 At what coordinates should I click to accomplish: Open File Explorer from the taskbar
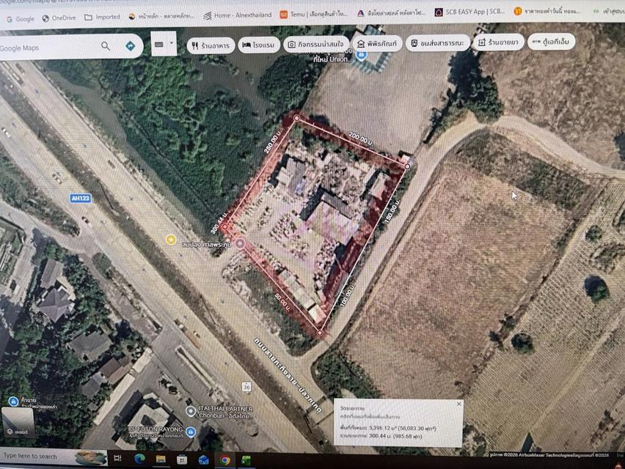[x=161, y=459]
